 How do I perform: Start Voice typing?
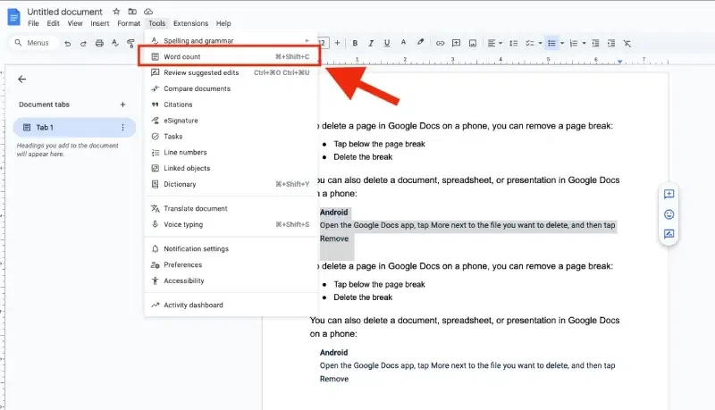[231, 224]
